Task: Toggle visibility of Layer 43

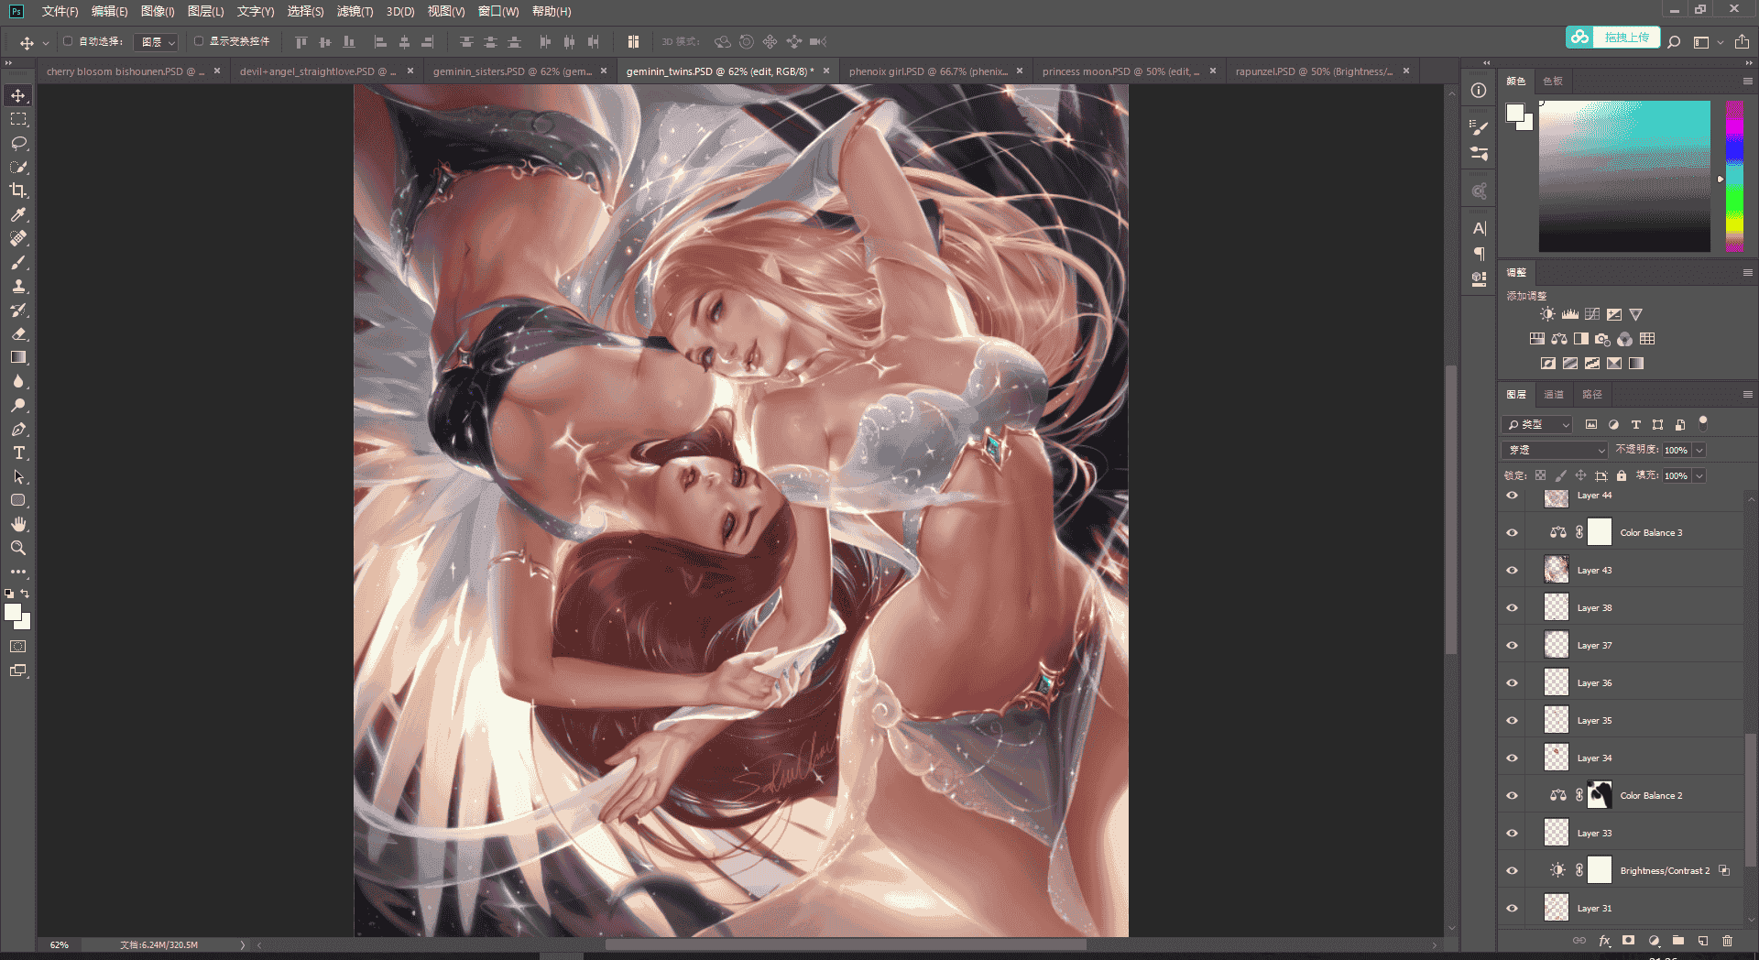Action: pyautogui.click(x=1513, y=571)
